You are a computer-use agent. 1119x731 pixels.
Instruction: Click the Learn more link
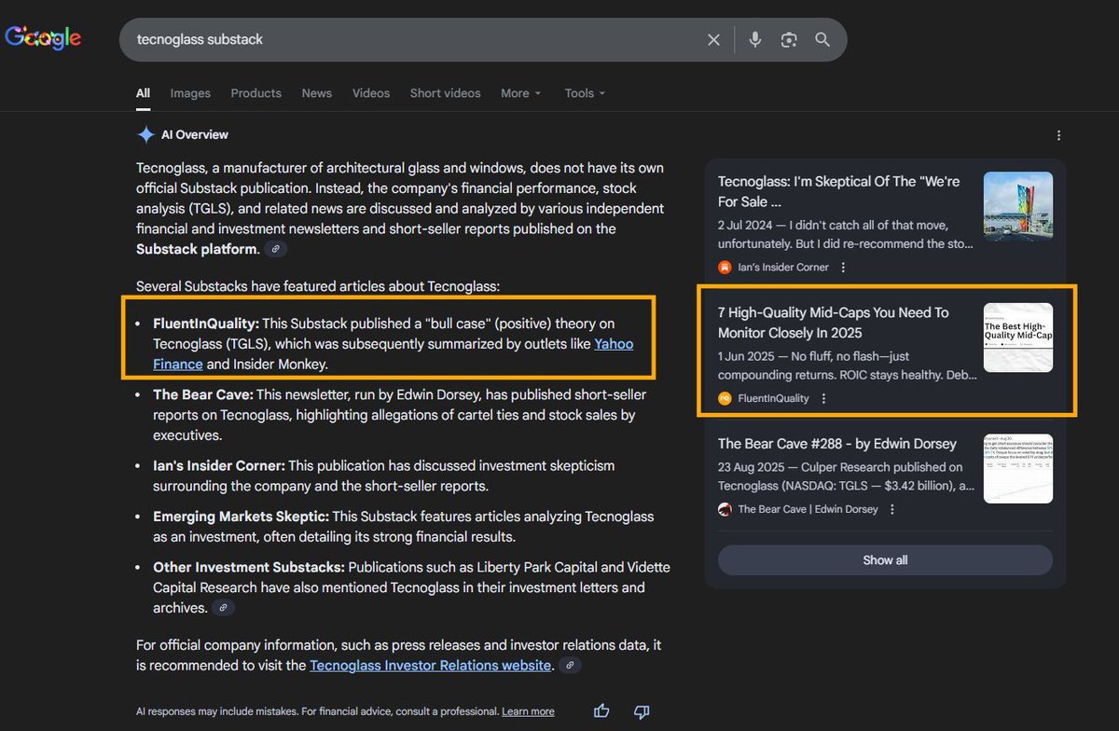click(528, 711)
